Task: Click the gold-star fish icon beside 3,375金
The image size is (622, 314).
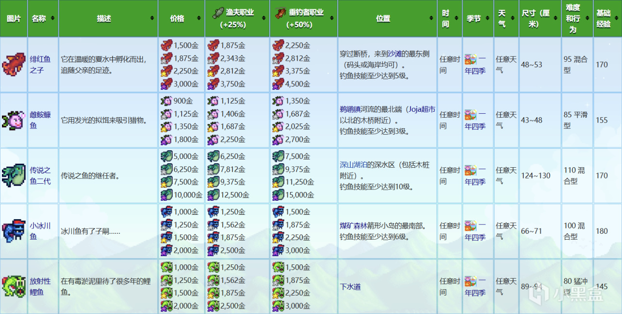Action: click(x=278, y=71)
